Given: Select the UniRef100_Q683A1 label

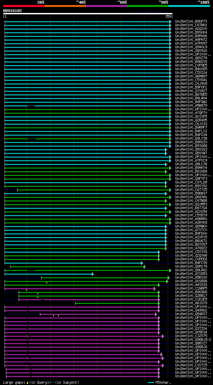Looking at the screenshot, I should [191, 197].
